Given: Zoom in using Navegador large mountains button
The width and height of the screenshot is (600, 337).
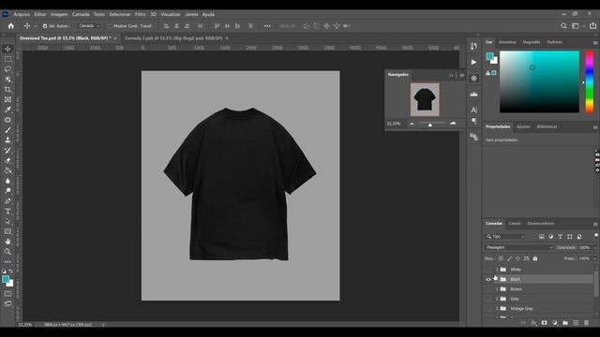Looking at the screenshot, I should click(x=453, y=124).
